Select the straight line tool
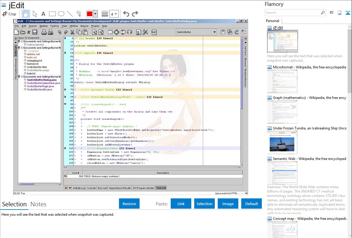 tap(70, 14)
